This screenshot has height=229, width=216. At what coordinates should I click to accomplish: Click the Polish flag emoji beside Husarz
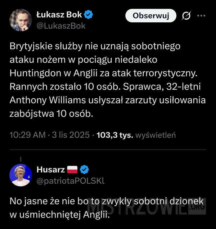73,170
